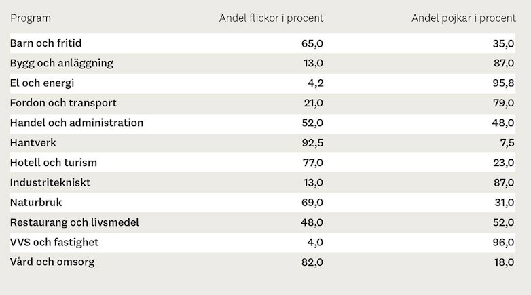
Task: Click the Andel pojkar i procent header
Action: [463, 18]
